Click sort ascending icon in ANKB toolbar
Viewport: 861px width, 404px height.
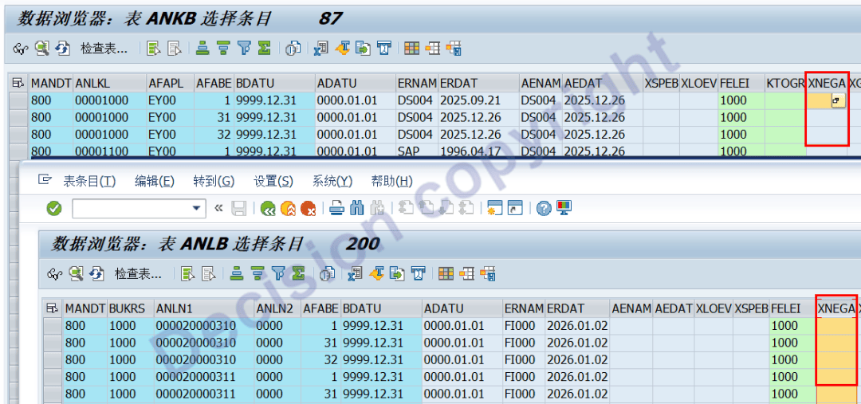click(203, 49)
